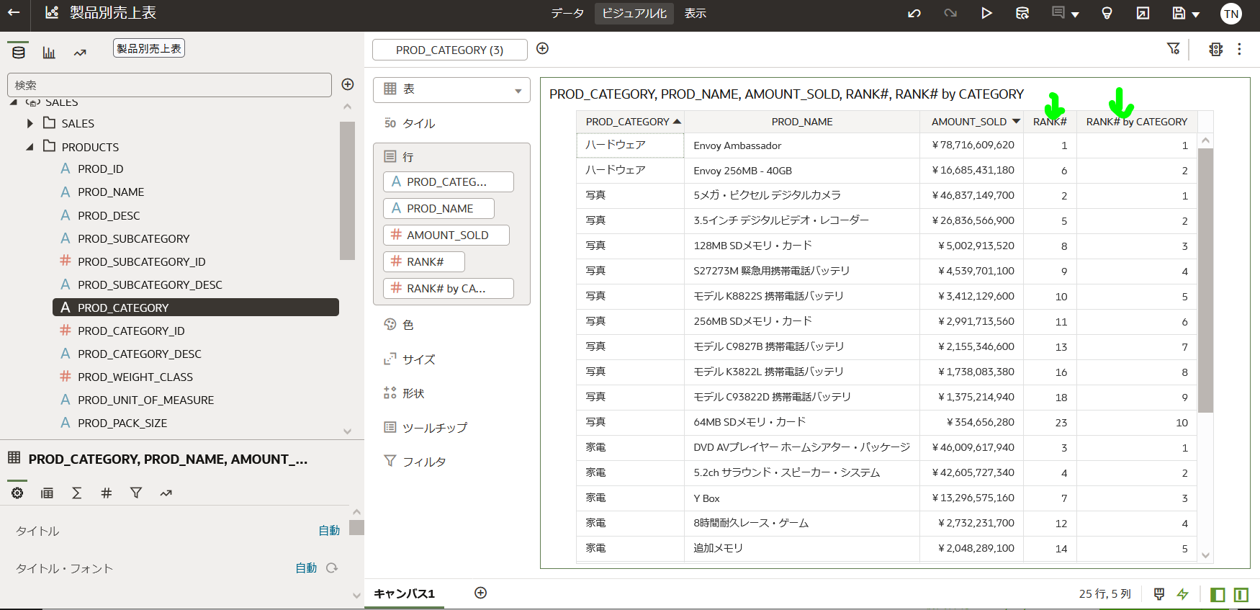The height and width of the screenshot is (610, 1260).
Task: Open the canvas settings gear icon
Action: [1216, 49]
